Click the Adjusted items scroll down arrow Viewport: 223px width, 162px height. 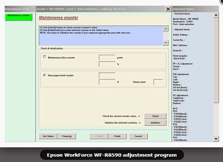pos(216,139)
